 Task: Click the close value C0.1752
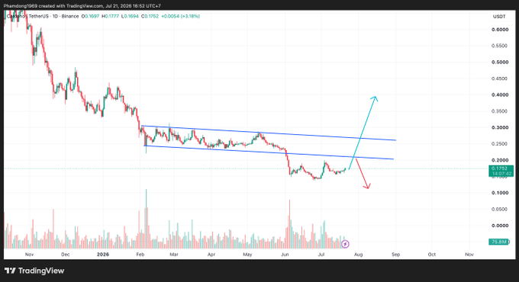coord(150,16)
